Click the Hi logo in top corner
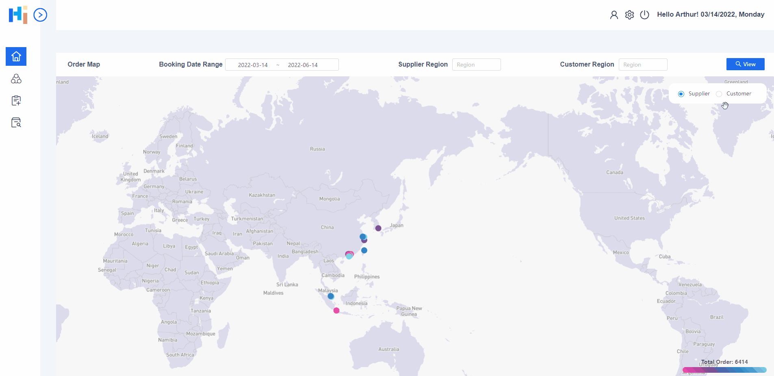774x376 pixels. point(18,15)
